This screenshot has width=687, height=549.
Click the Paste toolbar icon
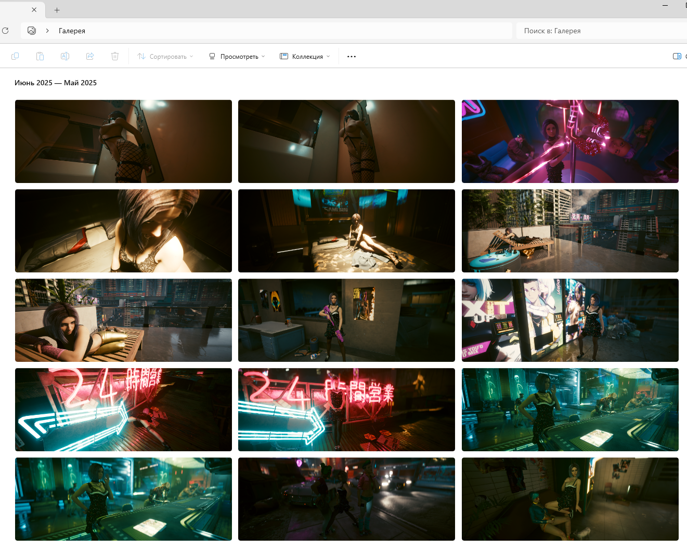(x=40, y=56)
